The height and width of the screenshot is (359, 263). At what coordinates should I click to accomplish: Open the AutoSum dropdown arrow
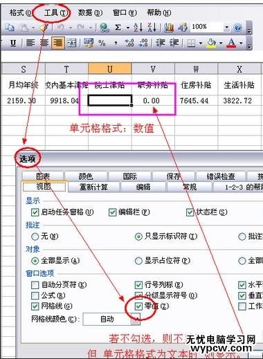(127, 28)
